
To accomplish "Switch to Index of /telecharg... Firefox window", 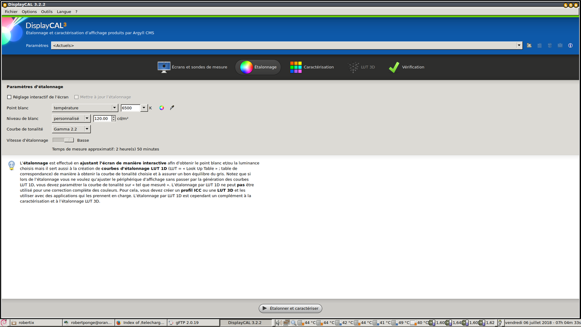I will 141,323.
